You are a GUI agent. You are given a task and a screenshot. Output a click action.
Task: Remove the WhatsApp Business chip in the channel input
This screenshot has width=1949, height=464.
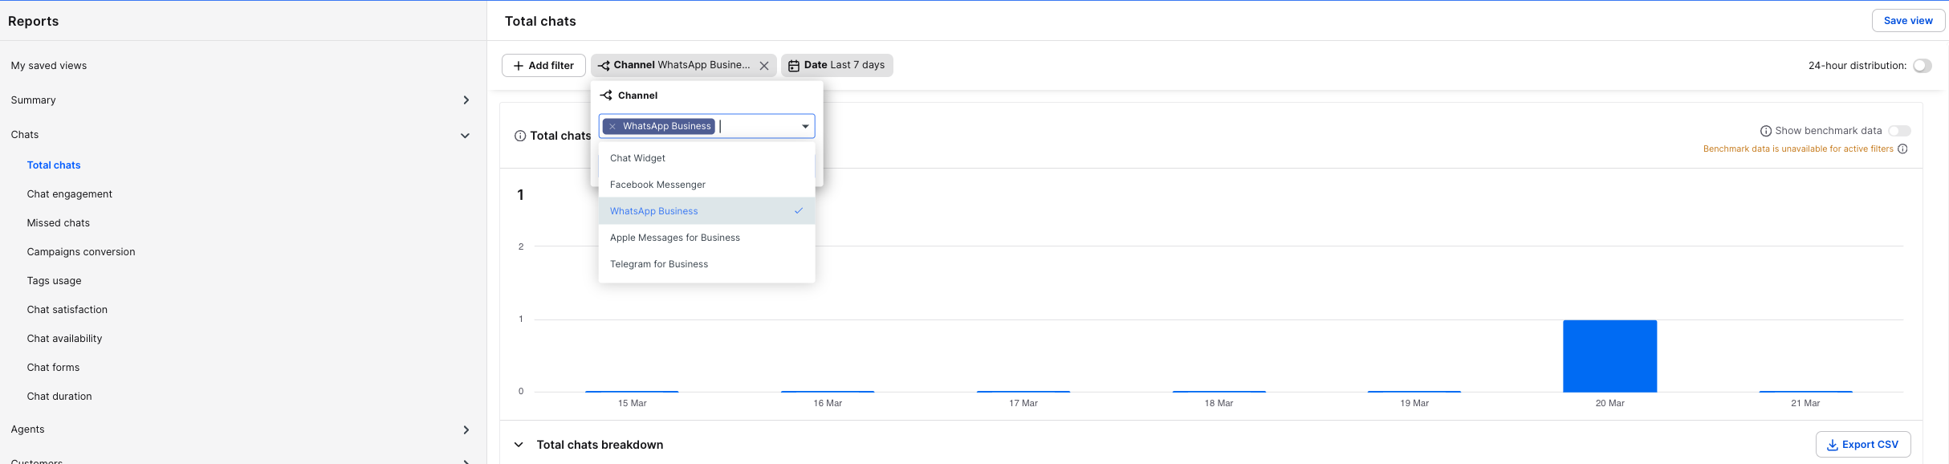point(612,127)
